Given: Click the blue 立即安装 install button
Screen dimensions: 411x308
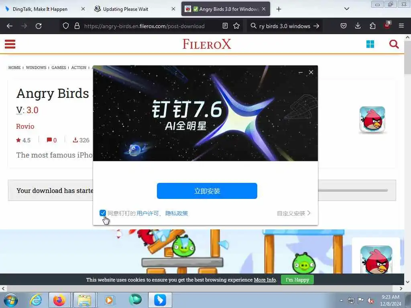Looking at the screenshot, I should pos(207,191).
